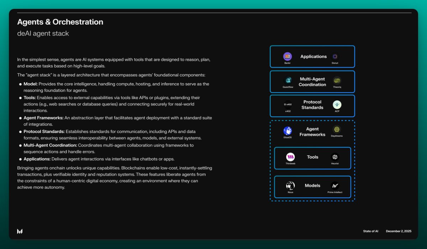Viewport: 427px width, 249px height.
Task: Click the 'December 2, 2025' date
Action: point(399,231)
